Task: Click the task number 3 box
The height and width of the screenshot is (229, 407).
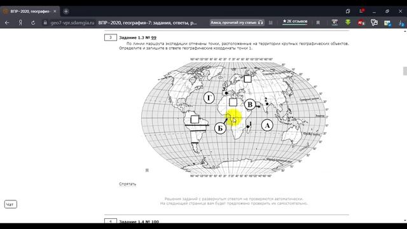Action: [x=111, y=38]
